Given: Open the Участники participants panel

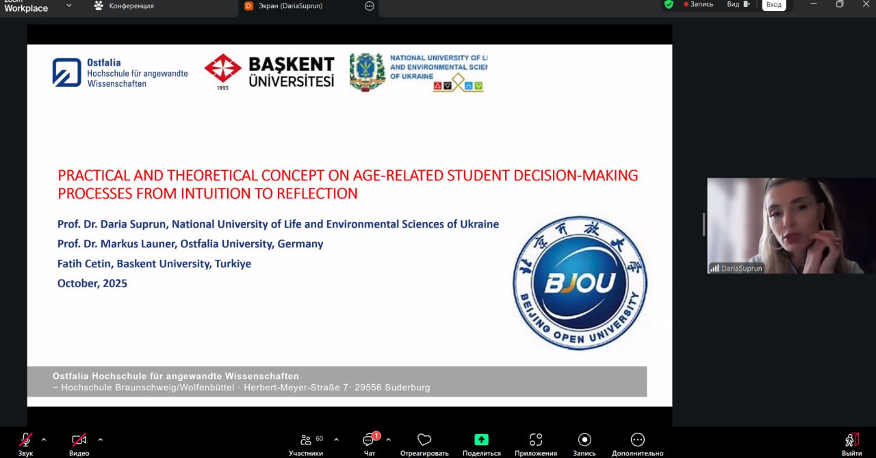Looking at the screenshot, I should (x=306, y=440).
